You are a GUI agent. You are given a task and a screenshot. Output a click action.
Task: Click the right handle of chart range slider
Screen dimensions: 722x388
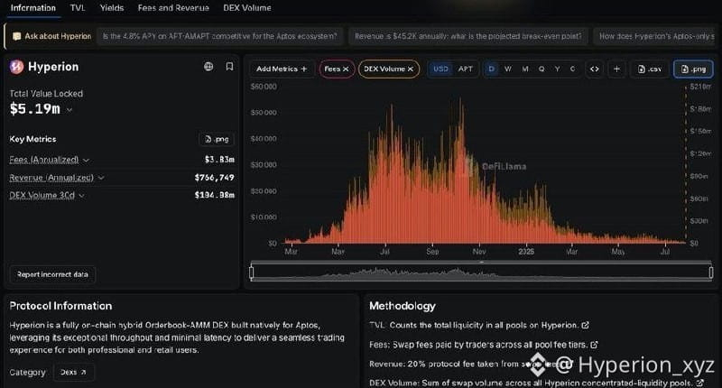711,273
